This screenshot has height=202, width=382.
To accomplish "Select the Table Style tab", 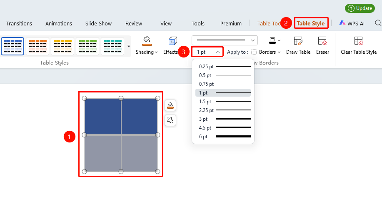I will (311, 23).
